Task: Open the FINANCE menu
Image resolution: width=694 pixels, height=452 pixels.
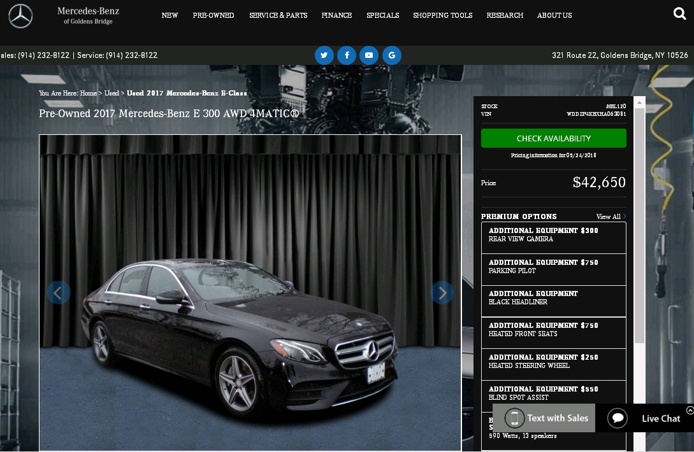Action: pyautogui.click(x=337, y=15)
